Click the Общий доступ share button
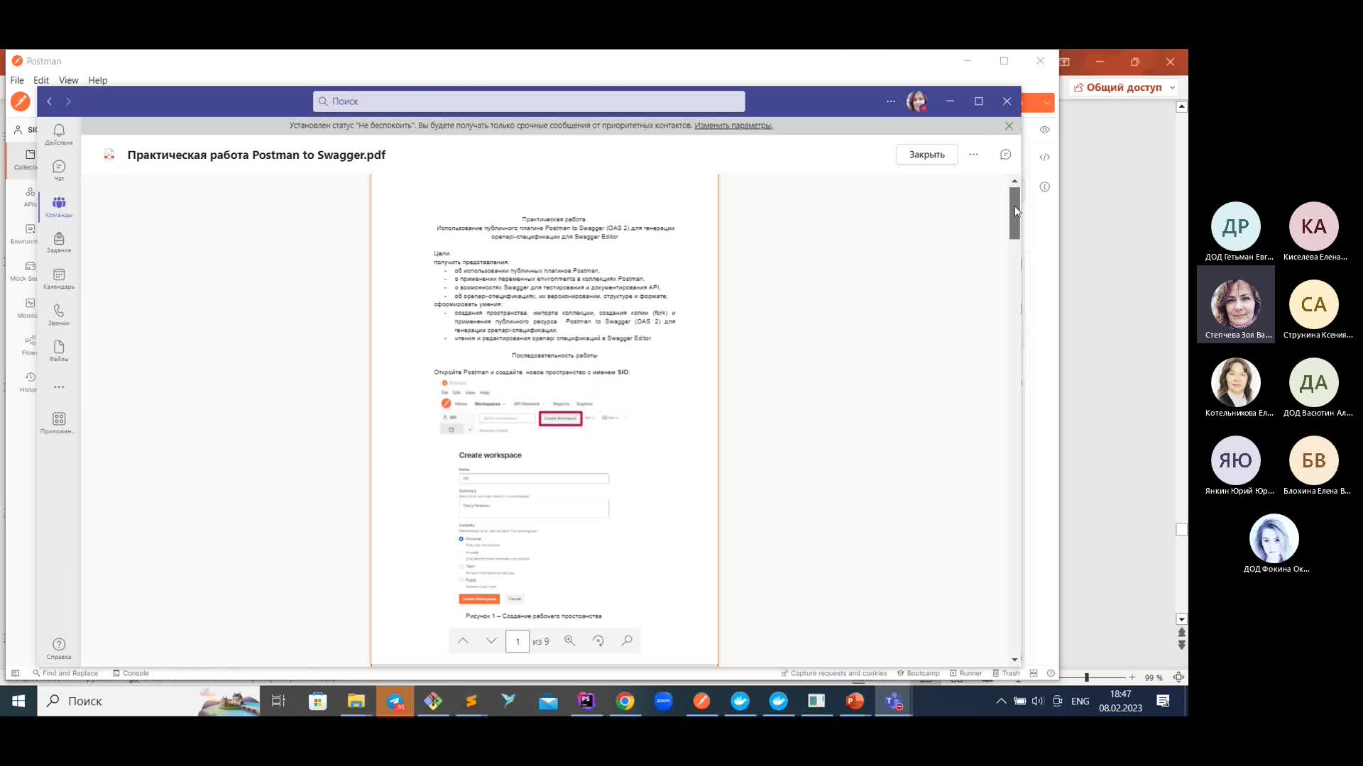This screenshot has height=766, width=1363. (x=1119, y=87)
